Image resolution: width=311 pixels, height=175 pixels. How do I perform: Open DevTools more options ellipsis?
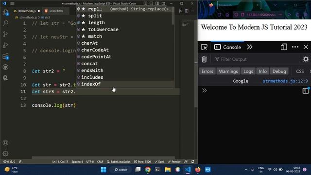295,47
